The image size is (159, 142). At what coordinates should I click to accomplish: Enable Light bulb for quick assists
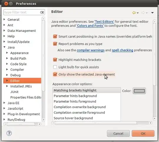pos(55,67)
